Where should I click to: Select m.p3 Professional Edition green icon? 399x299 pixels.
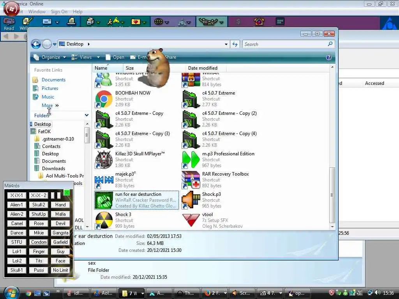(x=191, y=160)
